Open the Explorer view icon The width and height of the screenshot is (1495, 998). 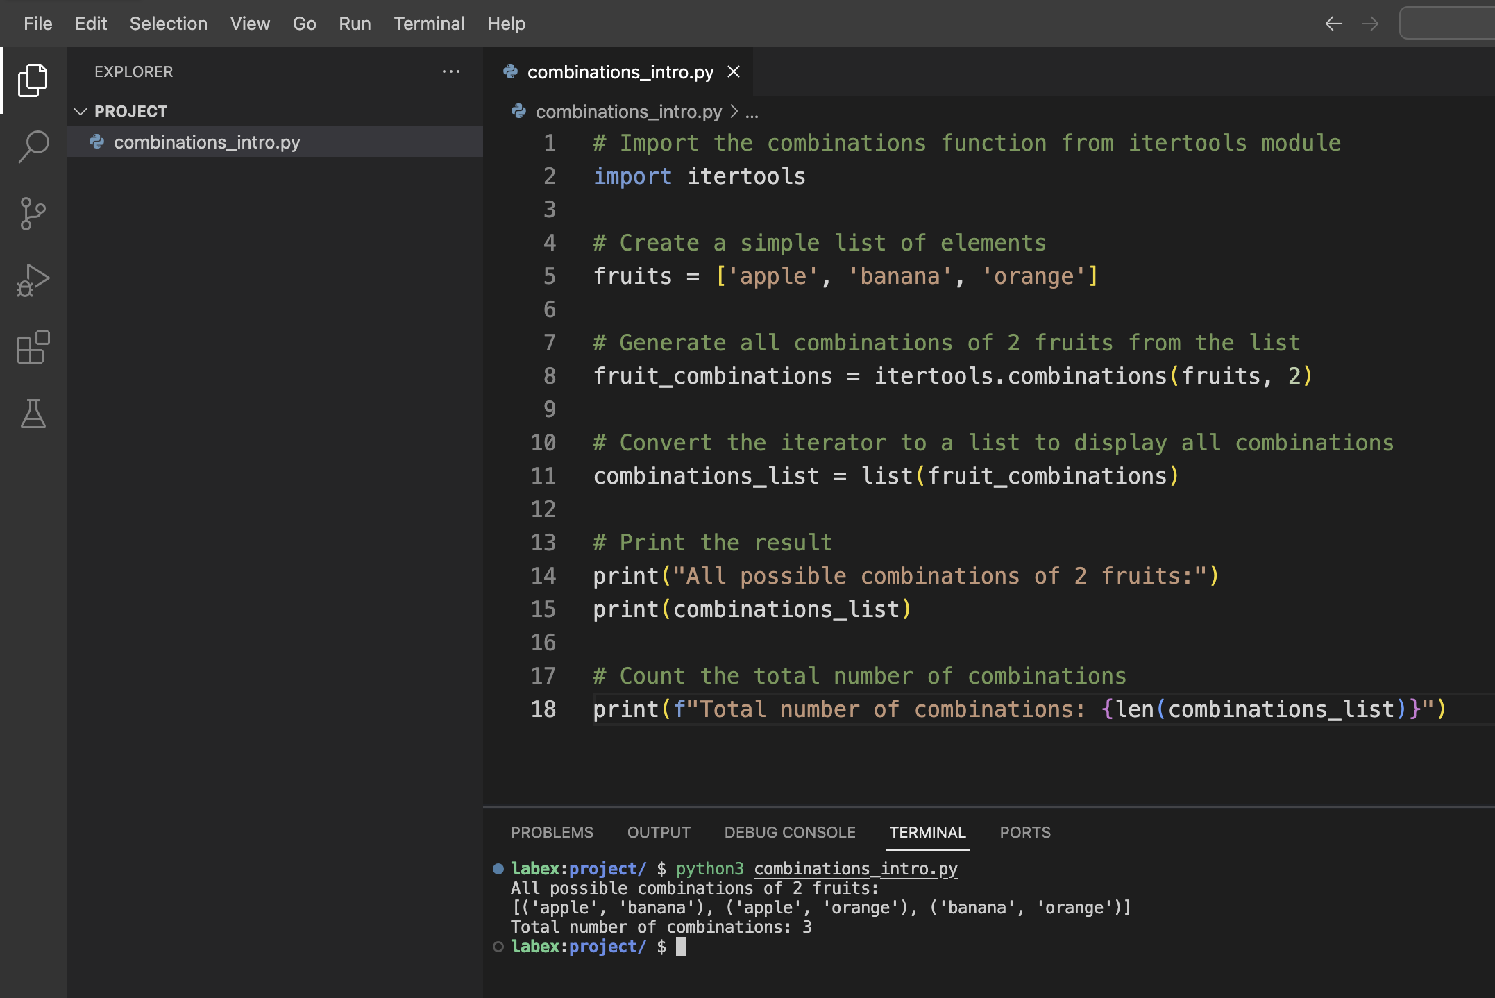click(33, 81)
